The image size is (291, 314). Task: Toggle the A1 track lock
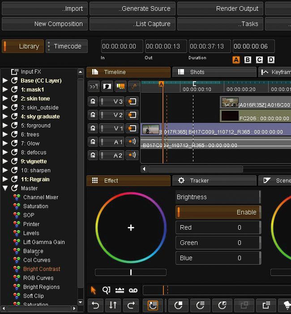coord(93,142)
